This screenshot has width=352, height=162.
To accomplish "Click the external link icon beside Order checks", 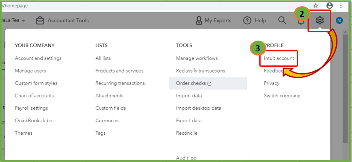I will pos(209,83).
